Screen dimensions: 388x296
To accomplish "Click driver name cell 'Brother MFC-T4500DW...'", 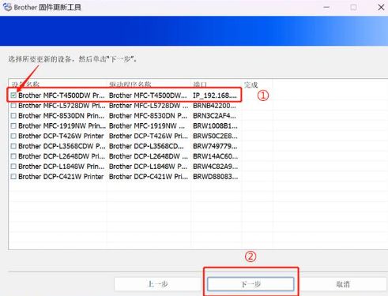I will tap(148, 96).
